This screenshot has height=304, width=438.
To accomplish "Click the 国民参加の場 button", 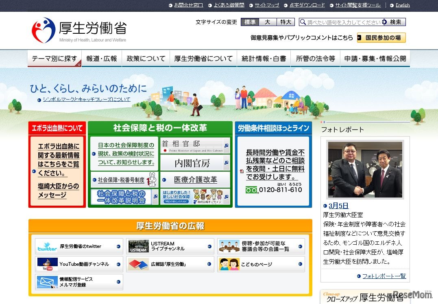I will click(381, 37).
